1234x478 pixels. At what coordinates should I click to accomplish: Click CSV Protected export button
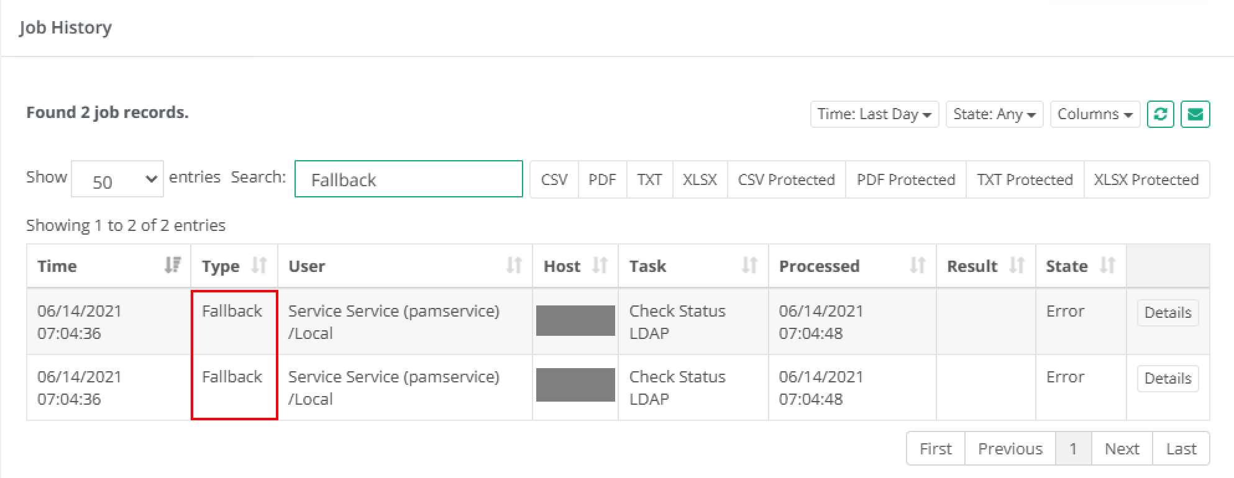coord(787,179)
